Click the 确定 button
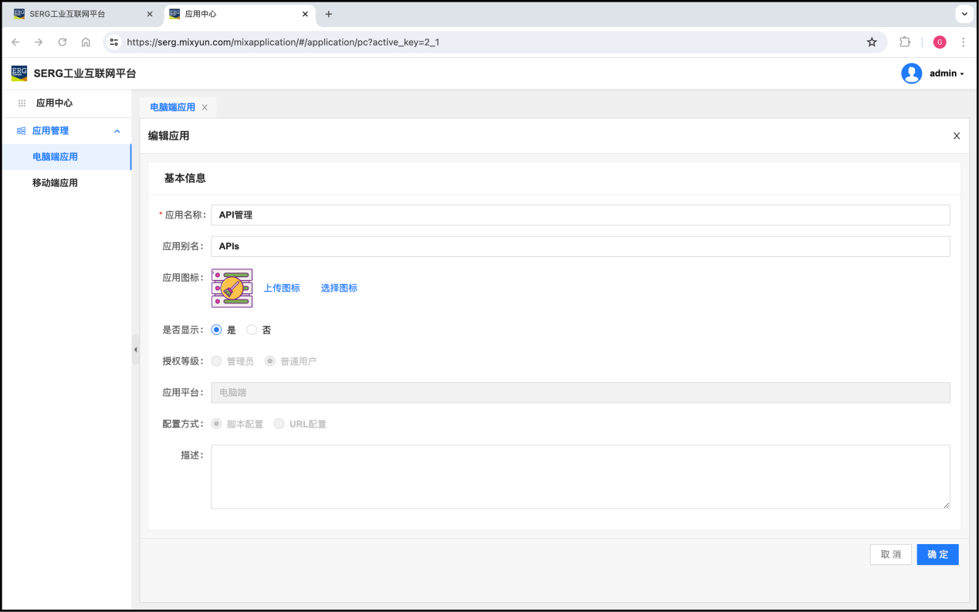The width and height of the screenshot is (979, 612). [x=937, y=554]
